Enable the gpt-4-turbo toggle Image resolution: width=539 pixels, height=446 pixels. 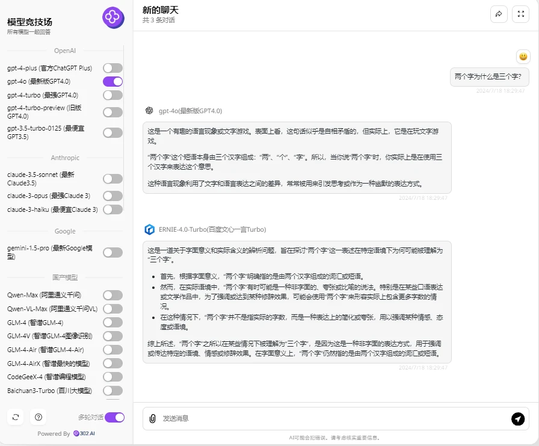pos(112,95)
